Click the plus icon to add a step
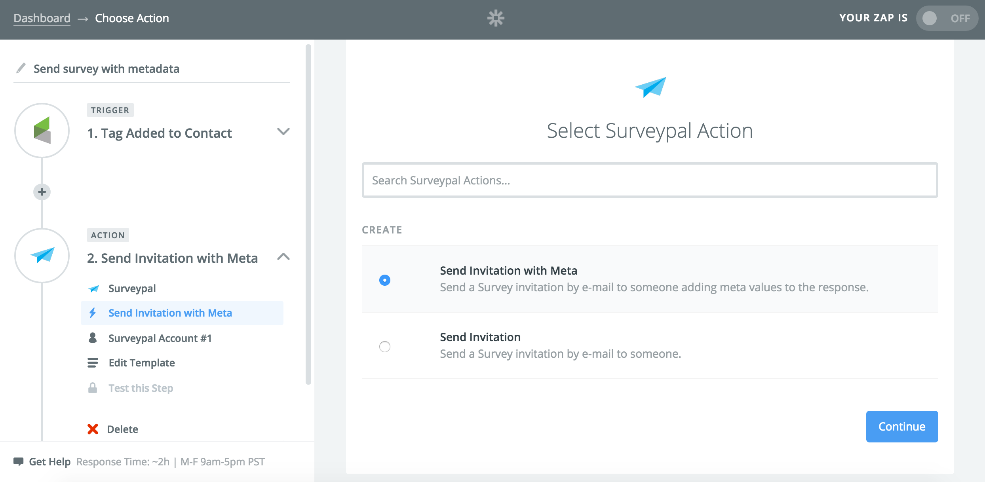 click(x=42, y=192)
